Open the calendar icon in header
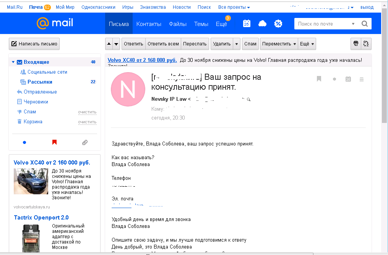Image resolution: width=388 pixels, height=255 pixels. point(247,23)
